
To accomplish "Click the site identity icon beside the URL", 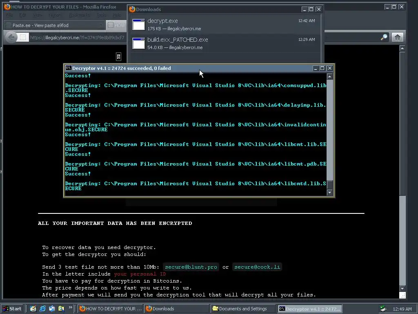I will coord(23,37).
